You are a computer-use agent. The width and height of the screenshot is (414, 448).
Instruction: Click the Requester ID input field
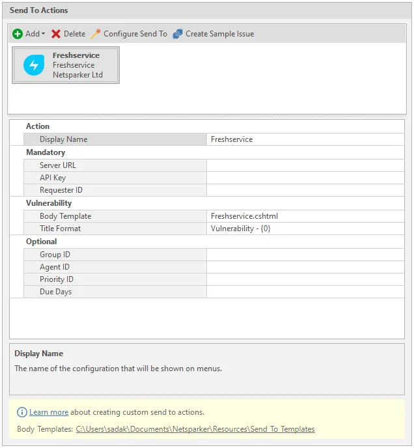pyautogui.click(x=305, y=190)
